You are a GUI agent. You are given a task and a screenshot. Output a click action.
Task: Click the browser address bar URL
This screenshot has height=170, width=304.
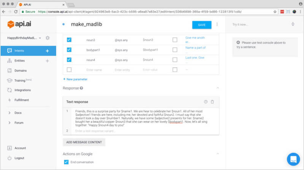pyautogui.click(x=139, y=12)
